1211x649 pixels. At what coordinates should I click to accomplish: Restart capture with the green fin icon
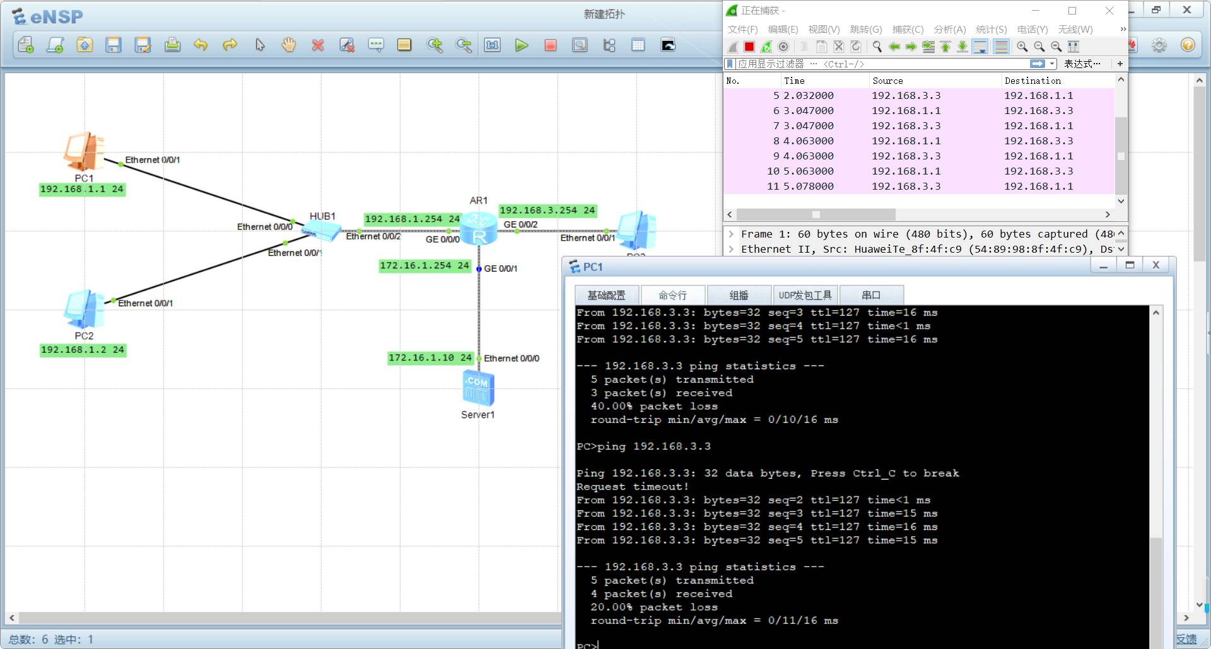(766, 47)
